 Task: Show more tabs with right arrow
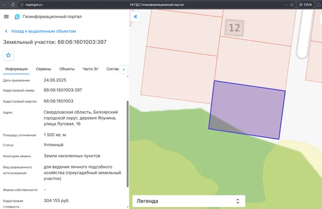click(124, 69)
